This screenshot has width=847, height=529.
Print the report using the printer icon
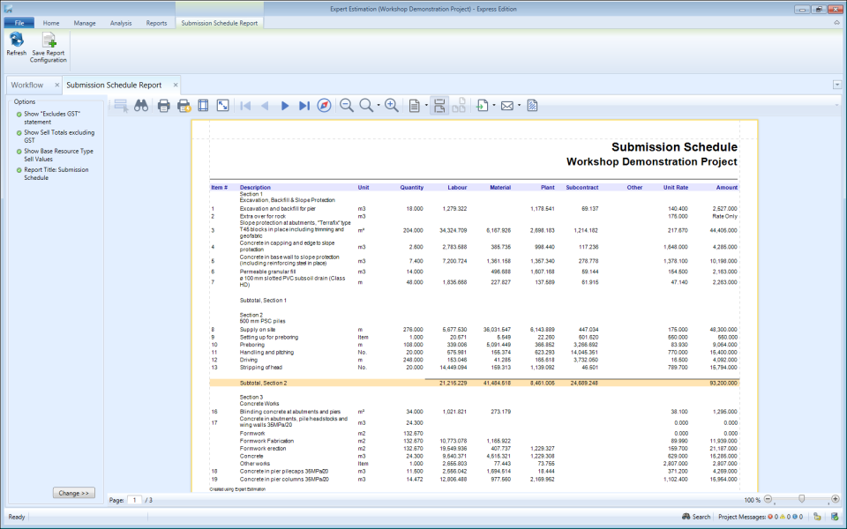click(162, 105)
